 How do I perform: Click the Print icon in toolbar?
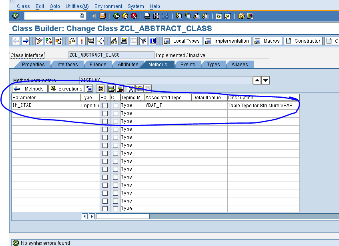(x=147, y=16)
